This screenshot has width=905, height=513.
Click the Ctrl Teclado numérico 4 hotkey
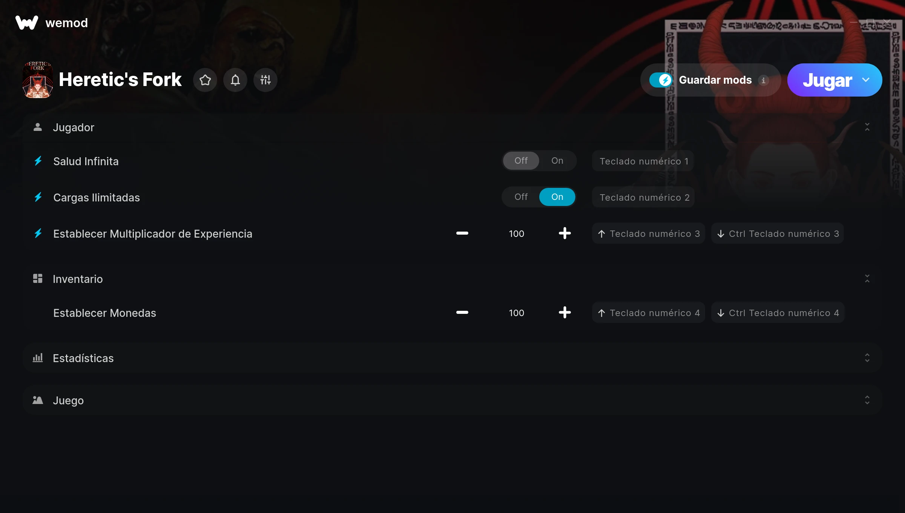(778, 313)
